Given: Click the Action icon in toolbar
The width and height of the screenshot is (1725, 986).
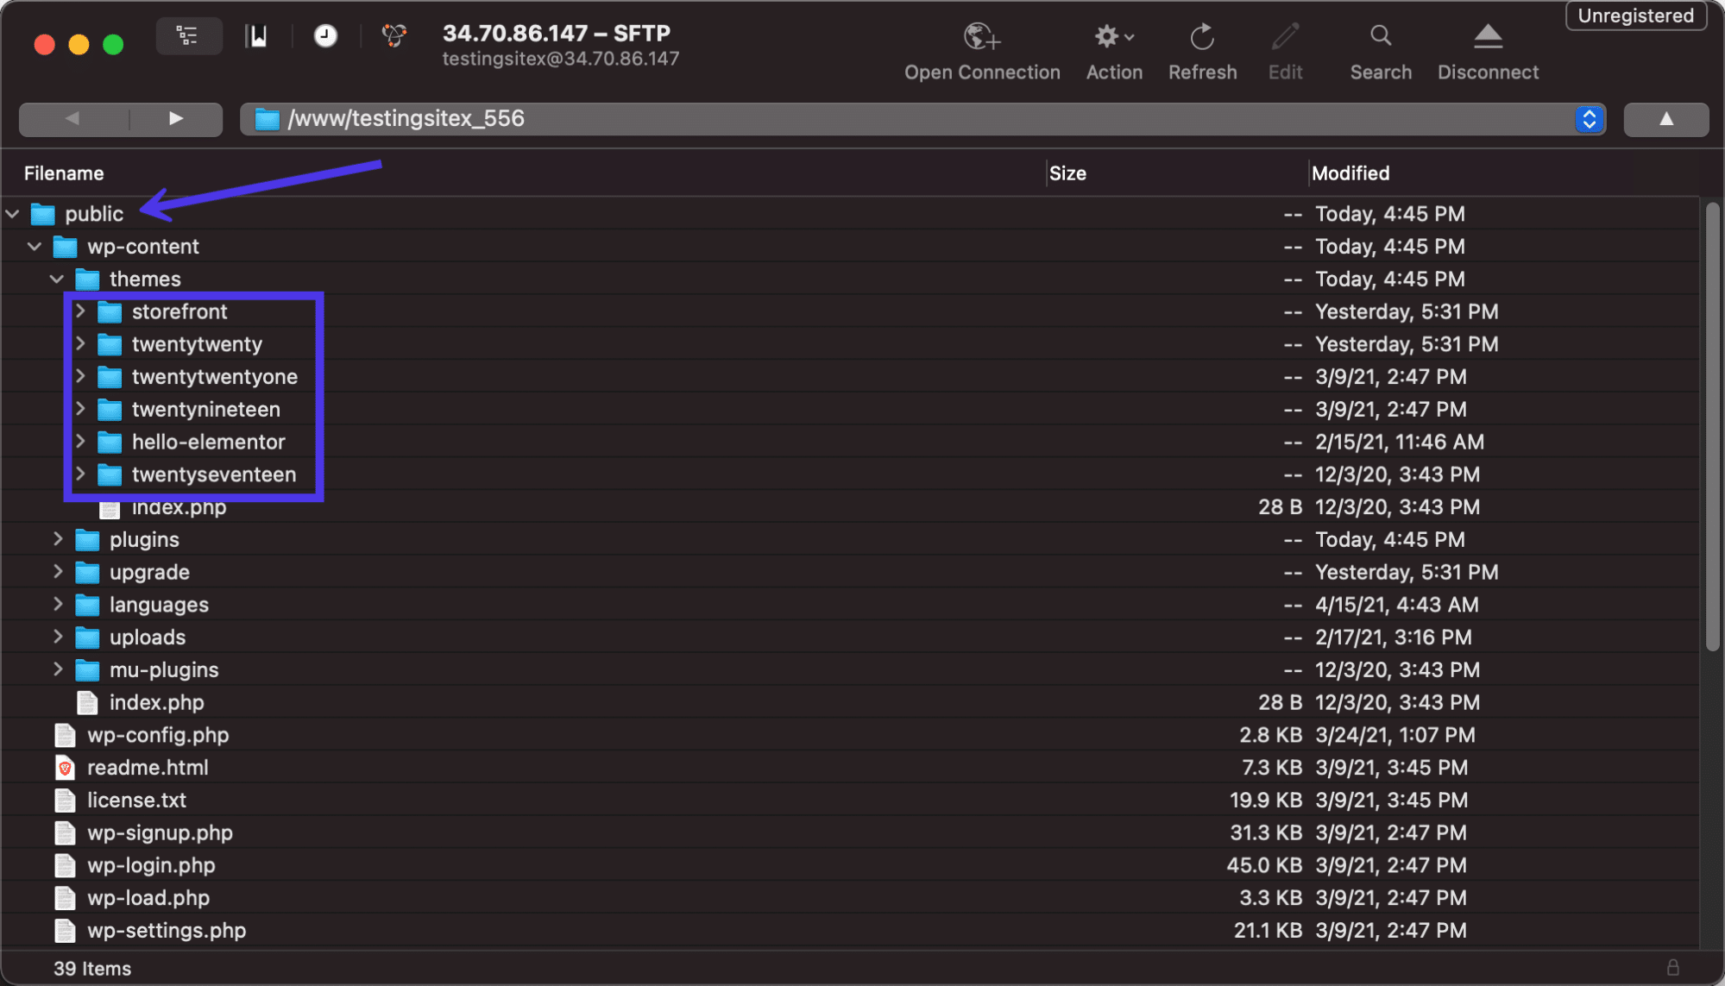Looking at the screenshot, I should [x=1114, y=37].
